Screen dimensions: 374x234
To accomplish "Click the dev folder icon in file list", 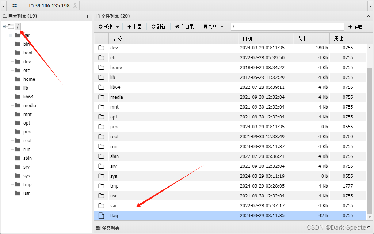I will [102, 48].
